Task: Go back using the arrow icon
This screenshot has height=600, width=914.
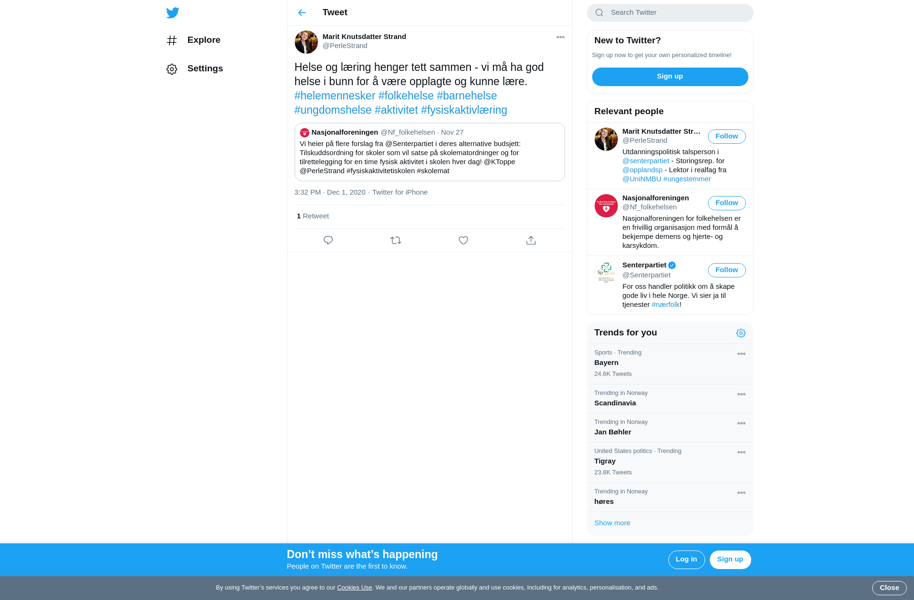Action: [302, 13]
